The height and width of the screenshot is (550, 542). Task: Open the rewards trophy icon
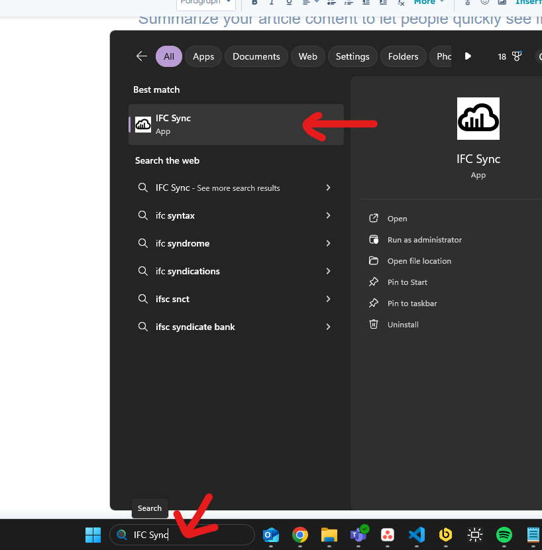pos(517,56)
